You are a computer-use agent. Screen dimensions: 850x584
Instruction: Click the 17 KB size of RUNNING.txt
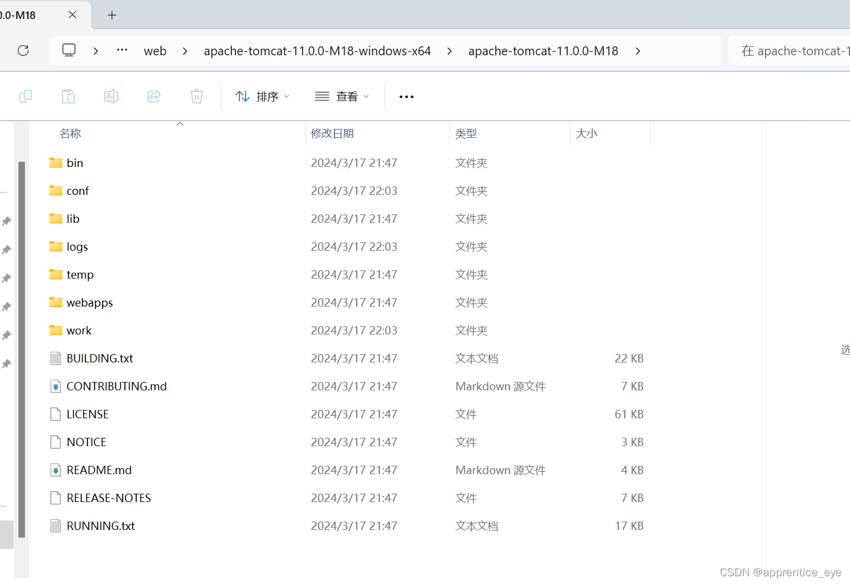(629, 526)
